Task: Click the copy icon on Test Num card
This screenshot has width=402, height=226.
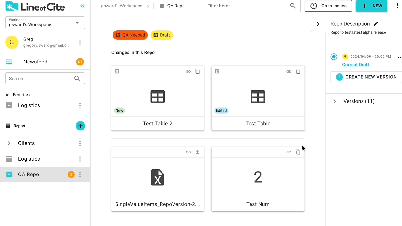Action: coord(298,152)
